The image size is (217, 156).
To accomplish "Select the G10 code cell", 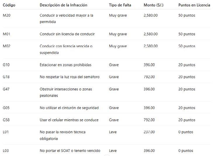I will 6,65.
